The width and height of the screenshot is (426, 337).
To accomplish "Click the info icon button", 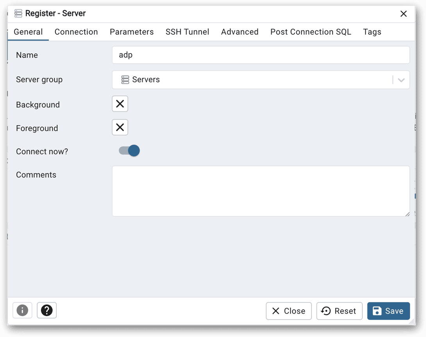I will 22,310.
